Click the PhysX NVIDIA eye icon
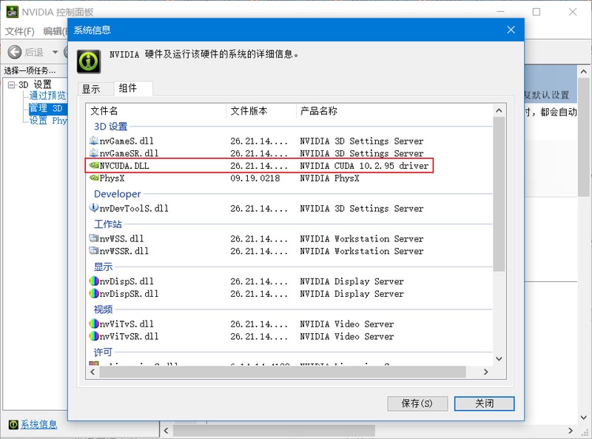 click(x=94, y=178)
